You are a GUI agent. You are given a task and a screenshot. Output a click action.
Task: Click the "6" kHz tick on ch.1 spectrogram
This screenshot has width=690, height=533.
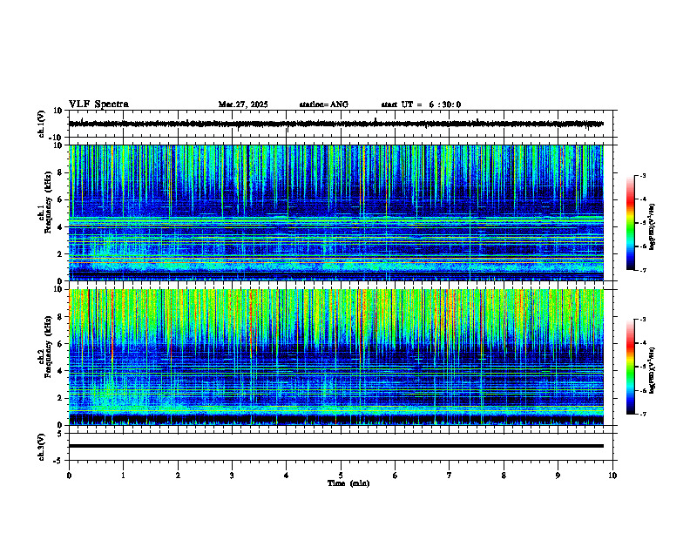tap(60, 199)
